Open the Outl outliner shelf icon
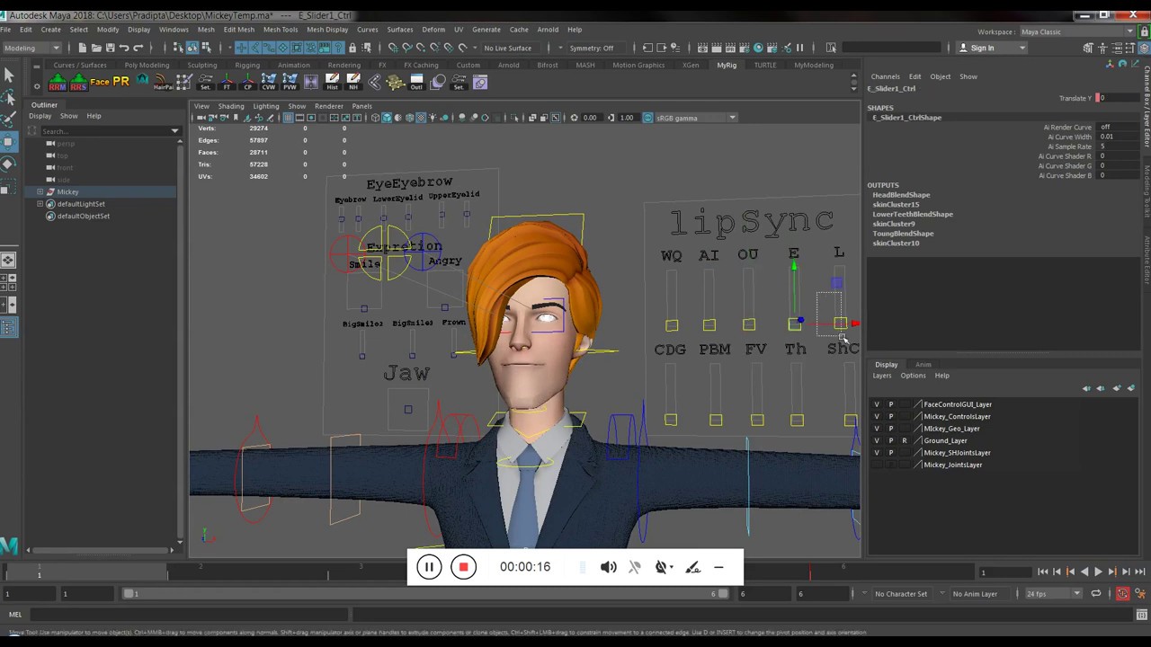The width and height of the screenshot is (1151, 647). (x=416, y=83)
